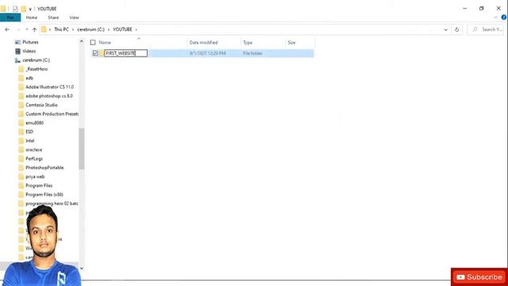Viewport: 508px width, 286px height.
Task: Click the red Subscribe button
Action: [x=479, y=277]
